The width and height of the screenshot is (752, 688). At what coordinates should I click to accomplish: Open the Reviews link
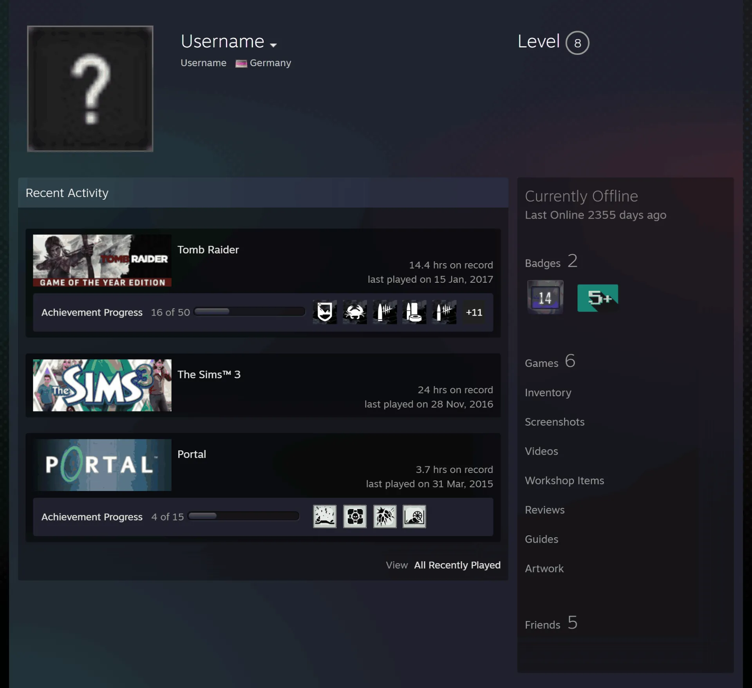pyautogui.click(x=544, y=510)
